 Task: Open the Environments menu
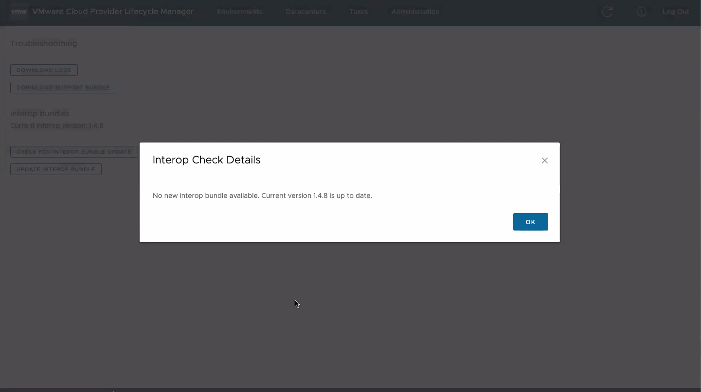[x=239, y=12]
